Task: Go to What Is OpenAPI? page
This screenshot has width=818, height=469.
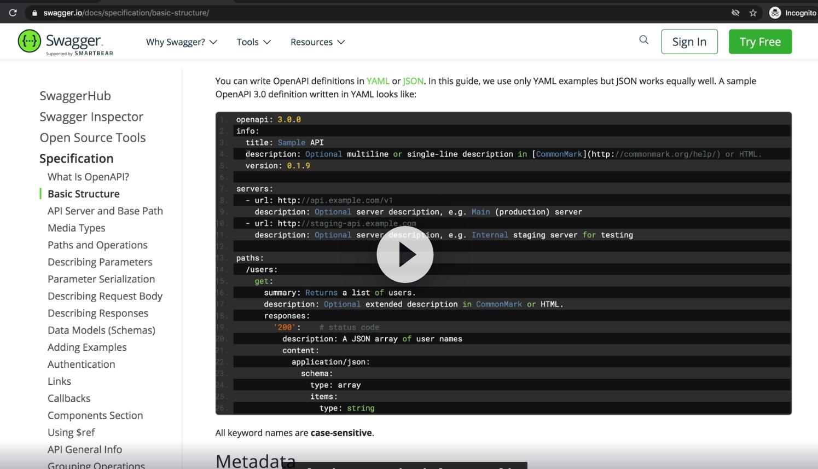Action: [x=88, y=177]
